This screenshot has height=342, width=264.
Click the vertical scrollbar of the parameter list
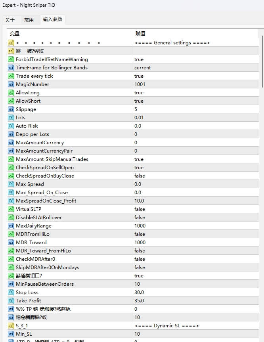click(262, 62)
